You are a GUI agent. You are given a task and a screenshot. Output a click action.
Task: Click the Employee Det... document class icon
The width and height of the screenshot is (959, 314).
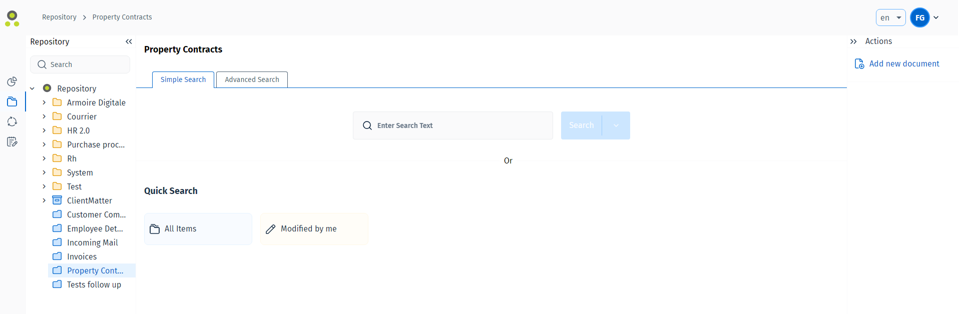(x=57, y=228)
